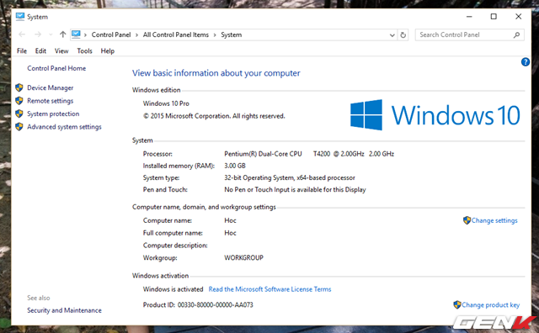Select Product ID '00330-80000-00000-AA073'
The height and width of the screenshot is (333, 539).
pyautogui.click(x=216, y=305)
